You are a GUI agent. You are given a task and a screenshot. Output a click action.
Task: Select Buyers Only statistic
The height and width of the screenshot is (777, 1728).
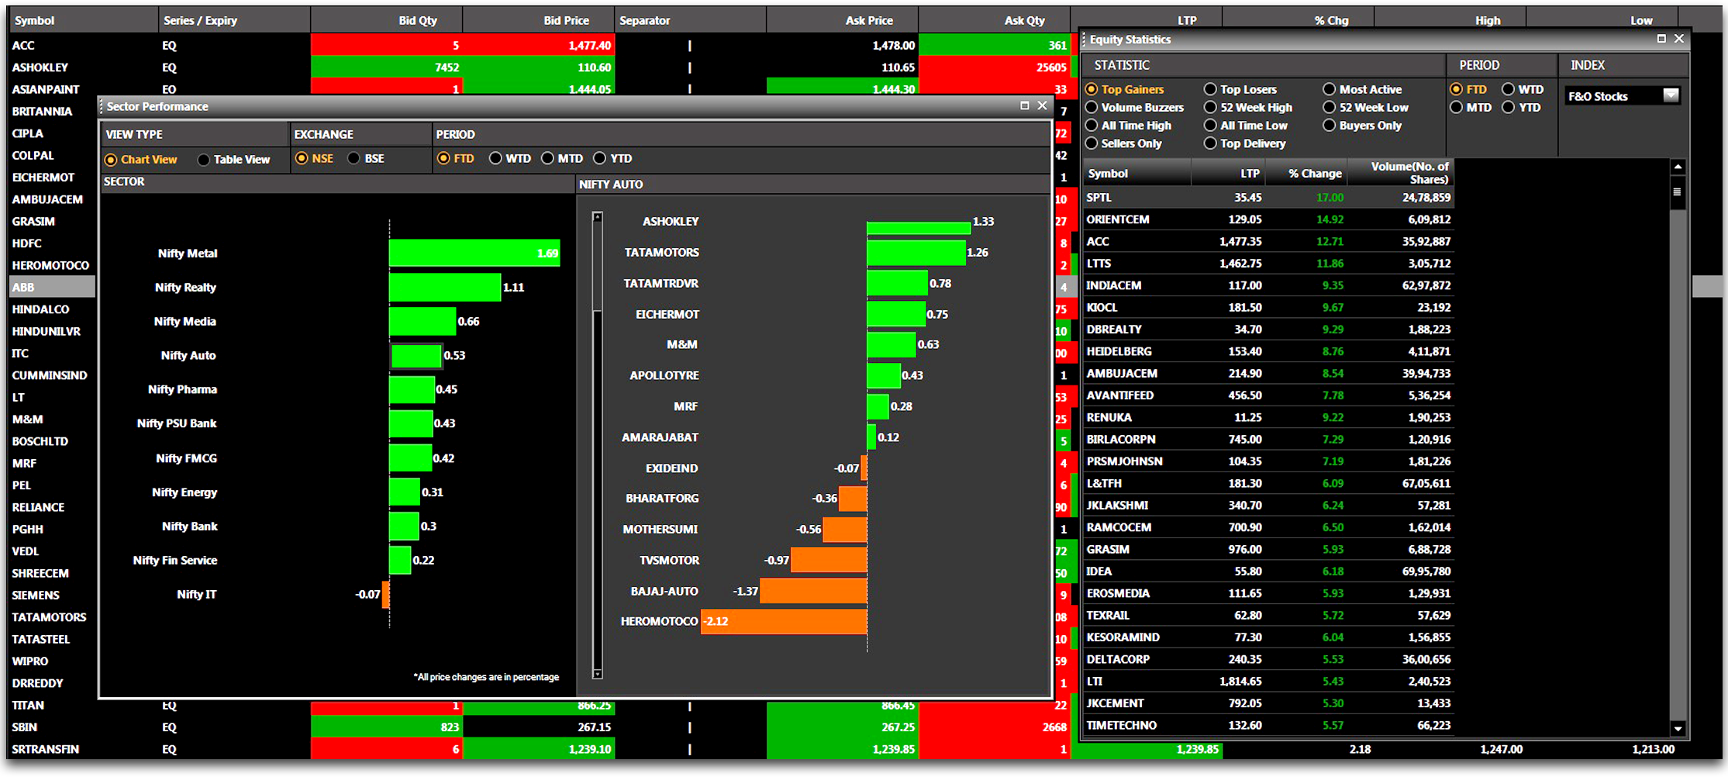pyautogui.click(x=1362, y=125)
